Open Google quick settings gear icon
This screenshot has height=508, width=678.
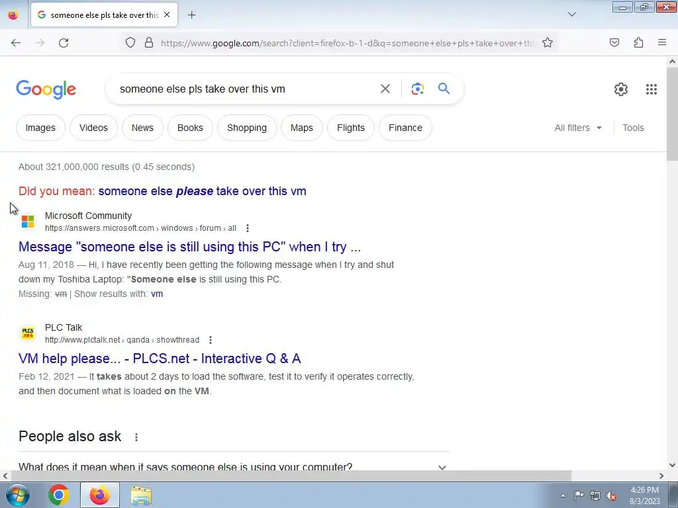point(620,89)
